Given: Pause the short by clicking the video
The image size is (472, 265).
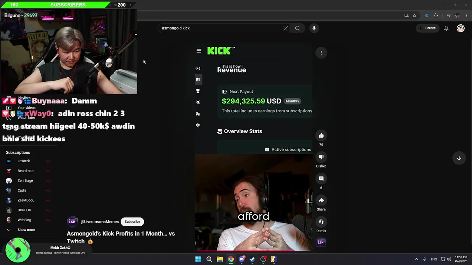Looking at the screenshot, I should point(254,147).
